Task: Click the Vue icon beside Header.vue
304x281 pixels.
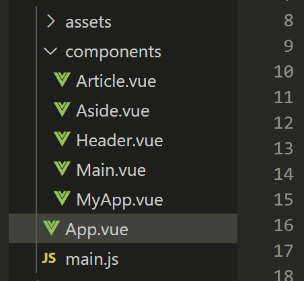Action: pos(62,139)
